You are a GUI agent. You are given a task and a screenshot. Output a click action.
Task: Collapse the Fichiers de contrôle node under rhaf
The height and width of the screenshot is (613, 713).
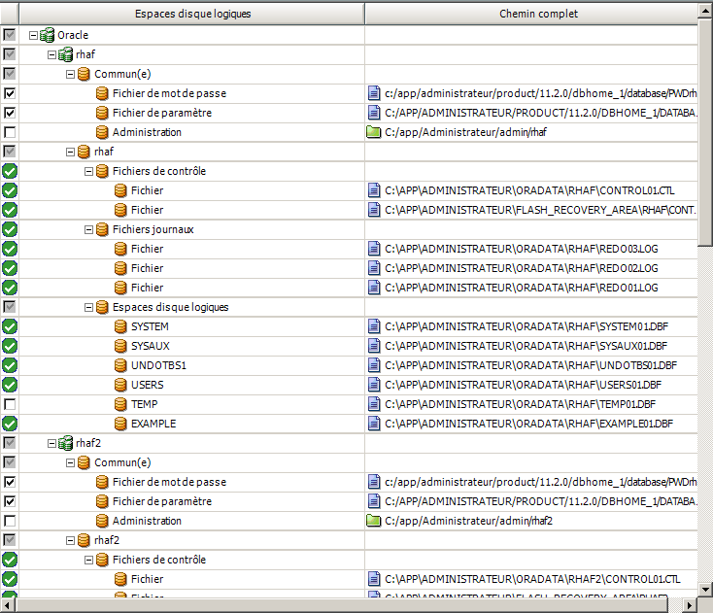[88, 171]
